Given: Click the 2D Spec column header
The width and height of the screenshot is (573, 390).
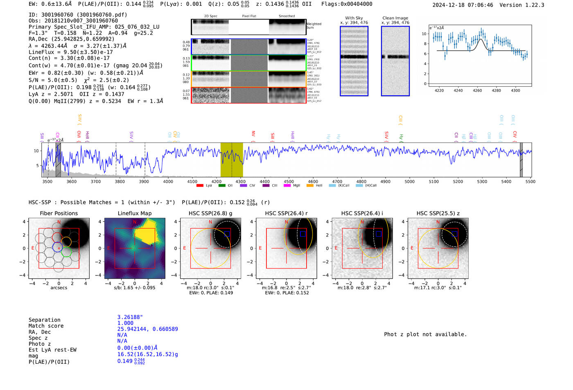Looking at the screenshot, I should pos(211,16).
